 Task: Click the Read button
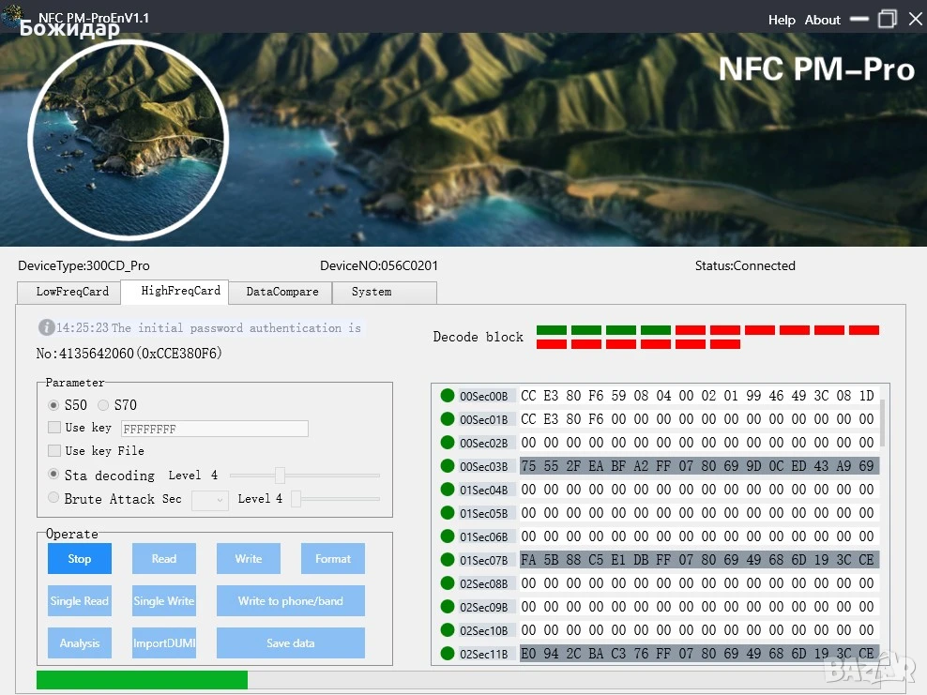pos(164,558)
